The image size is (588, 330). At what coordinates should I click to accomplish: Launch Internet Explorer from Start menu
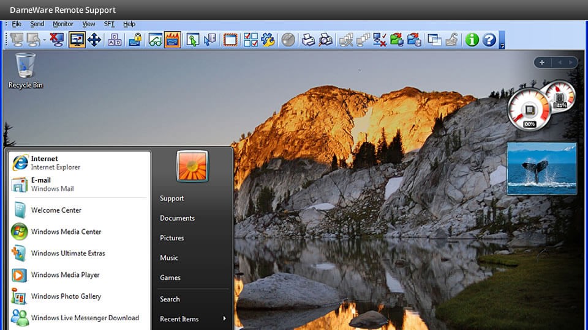point(79,163)
